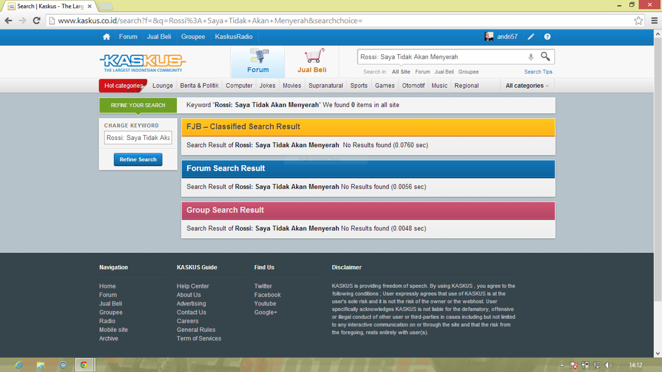Click andri57 username
The image size is (662, 372).
[x=507, y=37]
